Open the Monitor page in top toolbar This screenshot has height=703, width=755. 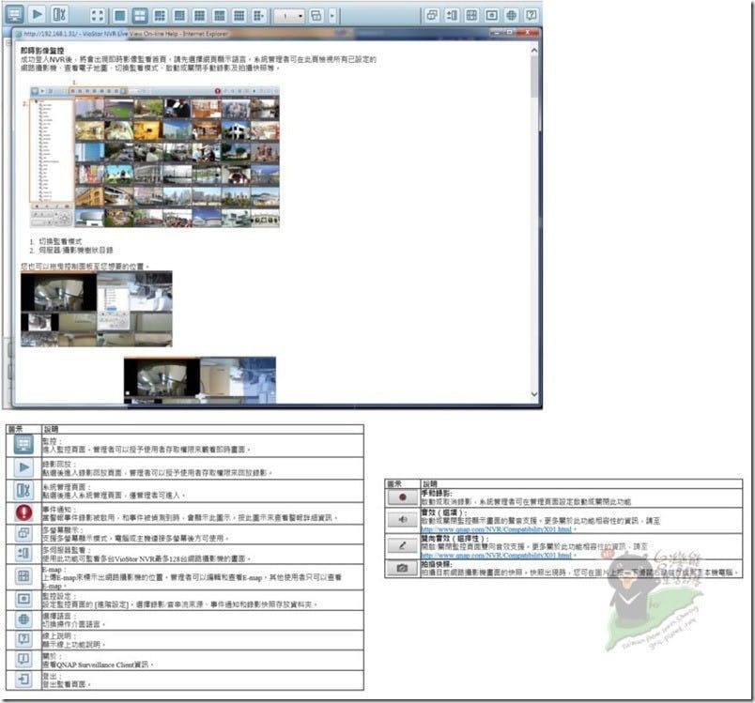point(14,15)
